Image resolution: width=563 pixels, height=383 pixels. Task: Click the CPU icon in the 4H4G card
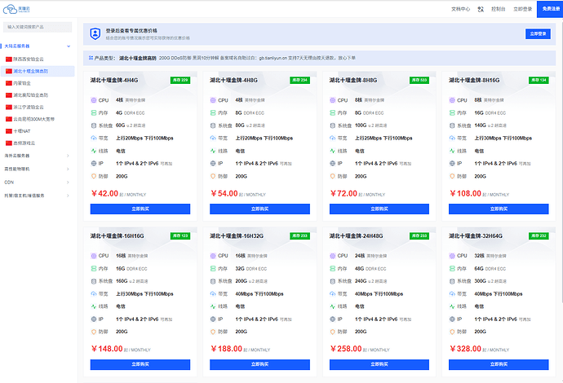(x=94, y=100)
